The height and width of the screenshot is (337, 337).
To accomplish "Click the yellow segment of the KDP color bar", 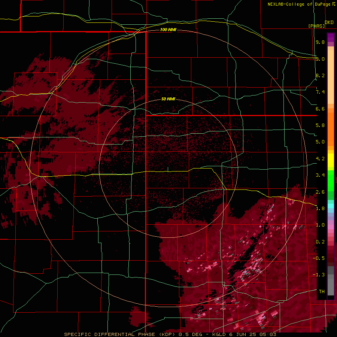I will tap(331, 160).
